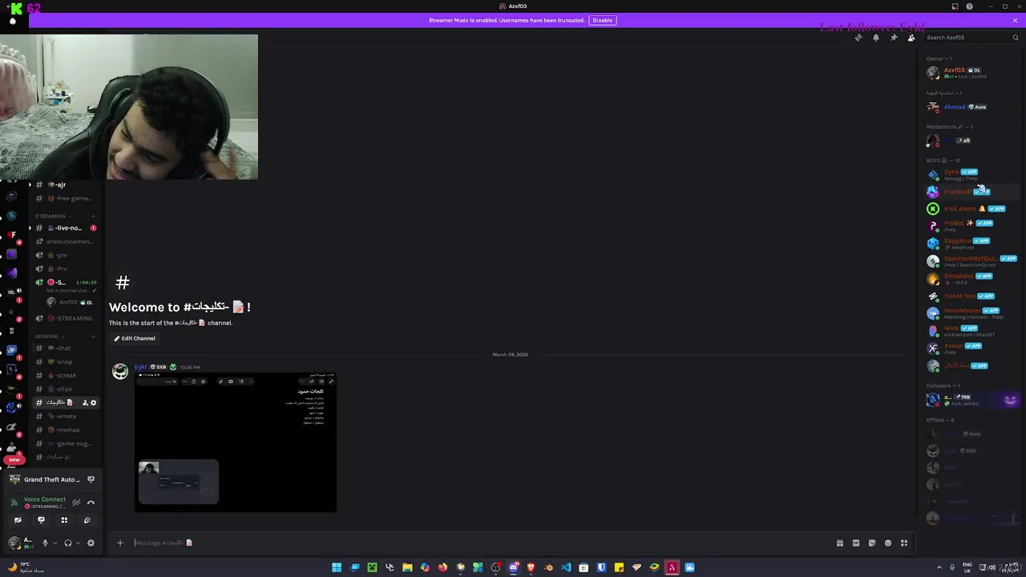1026x577 pixels.
Task: Select the Sapphire bot in member list
Action: tap(971, 244)
